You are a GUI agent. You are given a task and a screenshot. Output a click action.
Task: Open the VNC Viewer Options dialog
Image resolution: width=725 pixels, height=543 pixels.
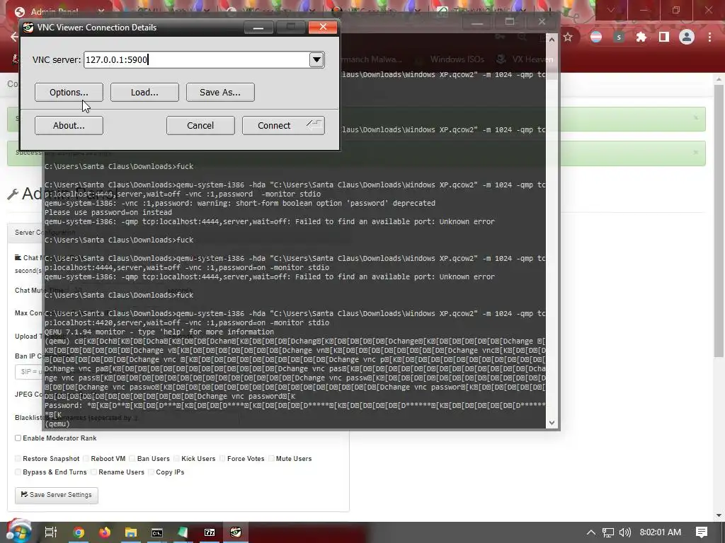point(69,93)
